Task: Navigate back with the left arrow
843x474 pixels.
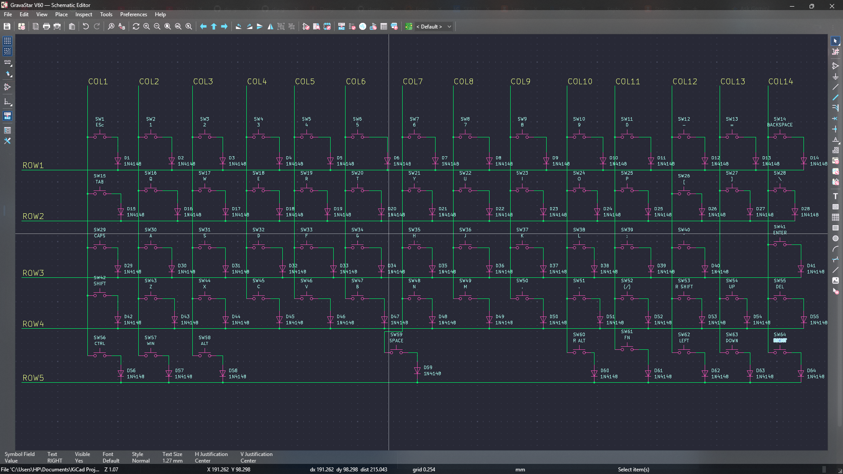Action: click(203, 26)
